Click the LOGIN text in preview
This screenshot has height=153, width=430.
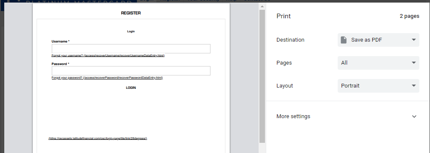click(x=131, y=88)
